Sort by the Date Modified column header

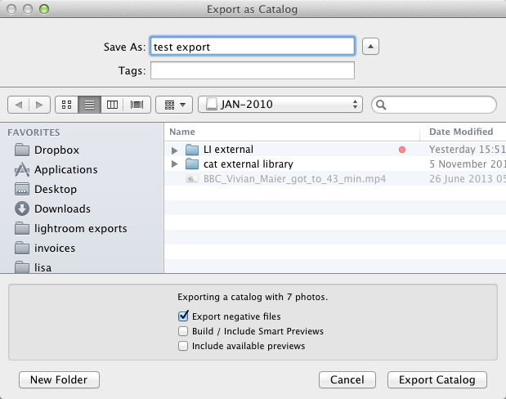click(463, 132)
